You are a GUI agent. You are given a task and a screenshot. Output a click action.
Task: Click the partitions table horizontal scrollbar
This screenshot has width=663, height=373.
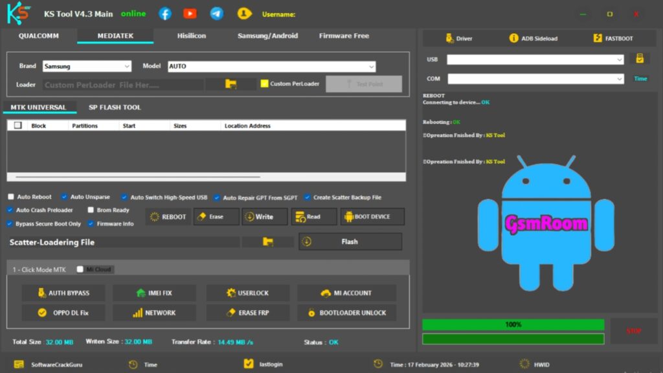(138, 177)
